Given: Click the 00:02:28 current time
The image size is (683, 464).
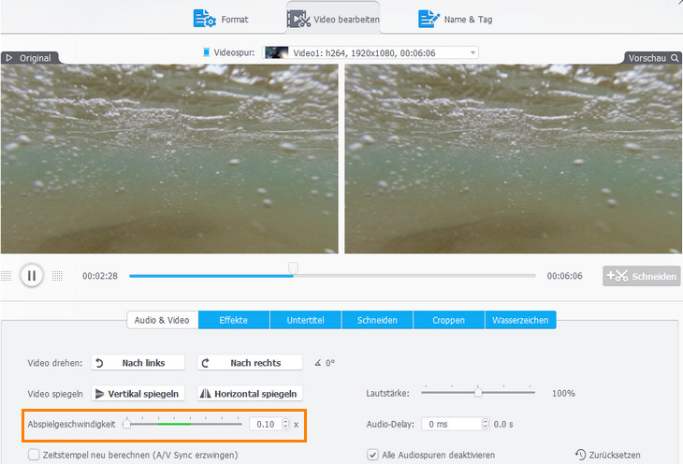Looking at the screenshot, I should [x=100, y=276].
